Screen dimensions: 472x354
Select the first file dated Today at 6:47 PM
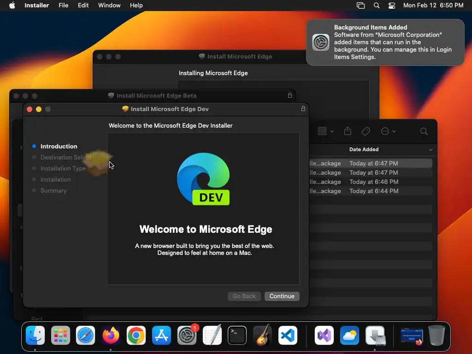371,164
